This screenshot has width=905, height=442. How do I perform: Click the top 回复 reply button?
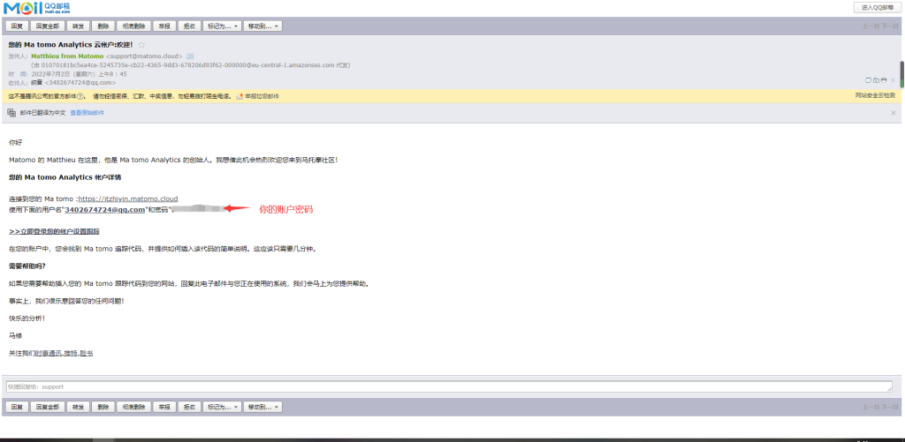click(x=17, y=26)
